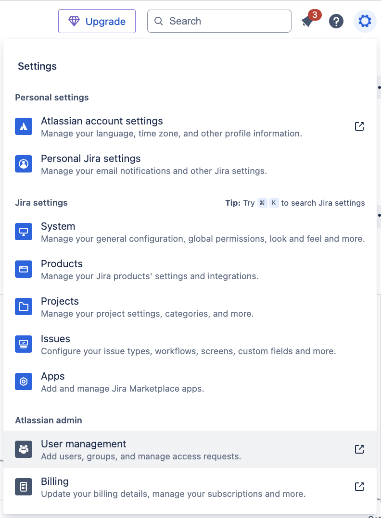Open the help question mark icon
The height and width of the screenshot is (518, 381).
click(336, 21)
